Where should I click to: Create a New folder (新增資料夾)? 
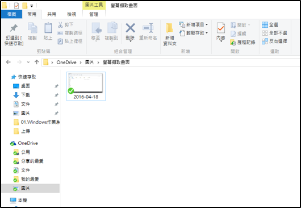[x=170, y=34]
